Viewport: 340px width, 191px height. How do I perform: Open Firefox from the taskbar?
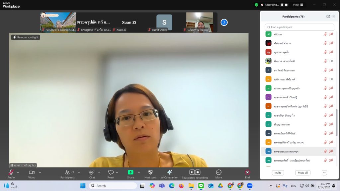(181, 186)
